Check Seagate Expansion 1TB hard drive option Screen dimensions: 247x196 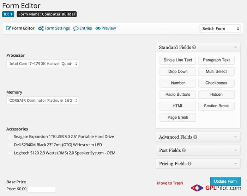tap(10, 137)
